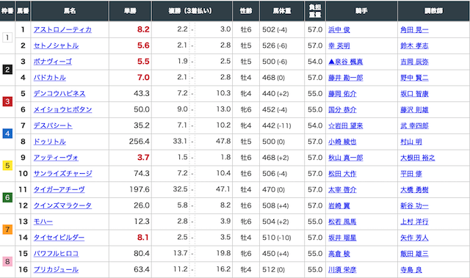Open trainer link 矢作 芳人
This screenshot has width=470, height=278.
[x=414, y=238]
